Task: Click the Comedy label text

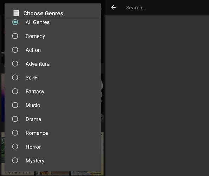Action: tap(35, 36)
